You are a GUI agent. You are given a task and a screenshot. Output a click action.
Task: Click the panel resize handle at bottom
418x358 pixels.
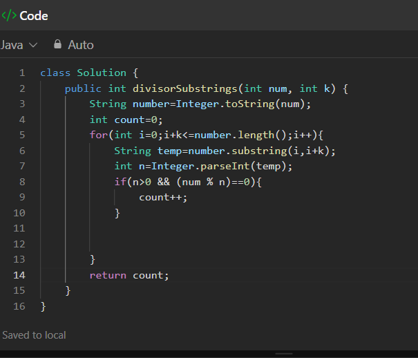point(284,354)
